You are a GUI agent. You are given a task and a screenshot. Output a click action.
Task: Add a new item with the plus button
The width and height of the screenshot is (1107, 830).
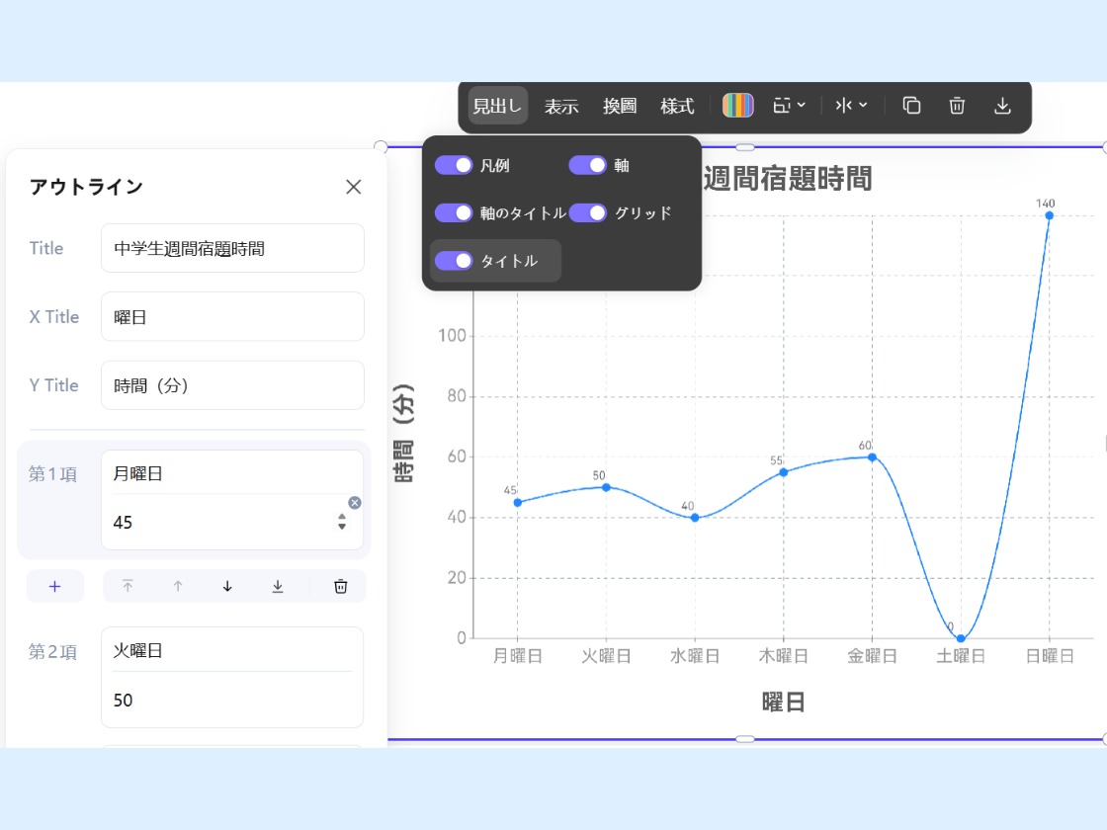coord(54,586)
